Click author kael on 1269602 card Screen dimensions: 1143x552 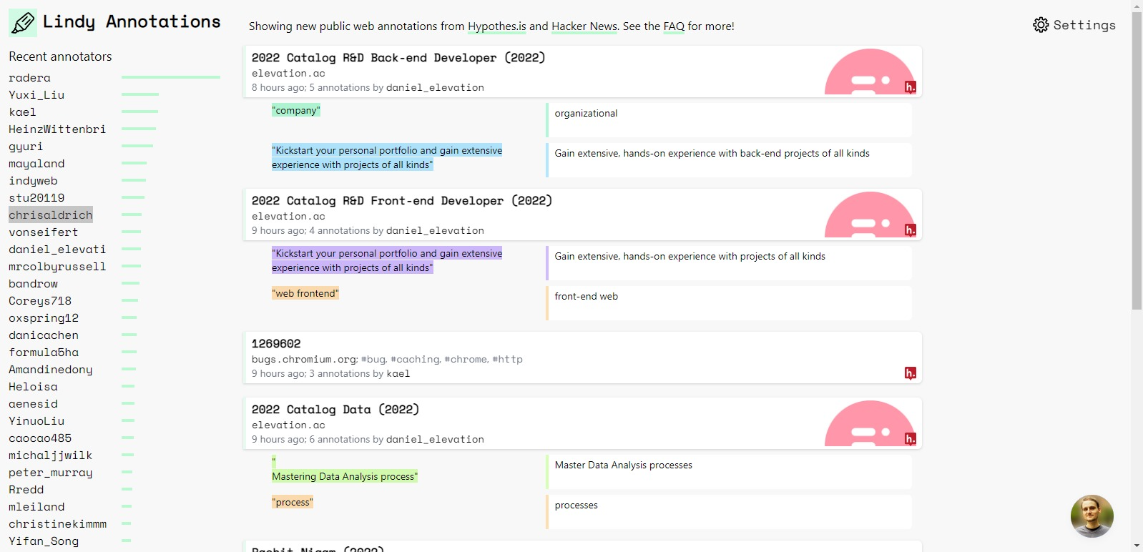(398, 374)
